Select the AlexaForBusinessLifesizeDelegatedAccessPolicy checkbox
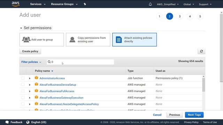This screenshot has height=125, width=223. pos(23,104)
